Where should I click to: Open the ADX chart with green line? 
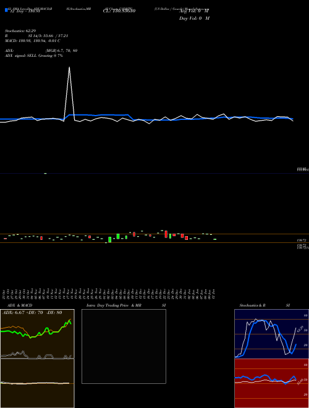(x=37, y=334)
